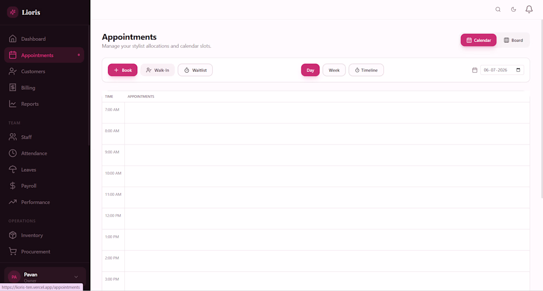
Task: Open Procurement label in sidebar
Action: pyautogui.click(x=36, y=252)
